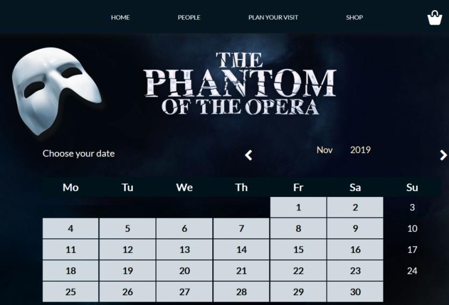This screenshot has height=305, width=449.
Task: Open the PEOPLE menu item
Action: click(x=189, y=17)
